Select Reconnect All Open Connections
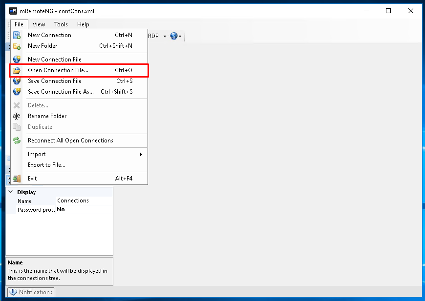The height and width of the screenshot is (301, 425). 80,140
